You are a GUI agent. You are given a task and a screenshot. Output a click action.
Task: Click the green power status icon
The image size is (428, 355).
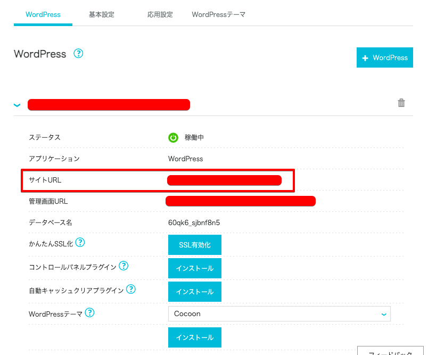click(x=173, y=137)
